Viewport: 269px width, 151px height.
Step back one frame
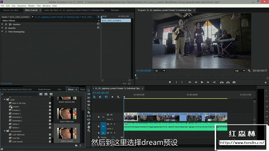click(196, 82)
